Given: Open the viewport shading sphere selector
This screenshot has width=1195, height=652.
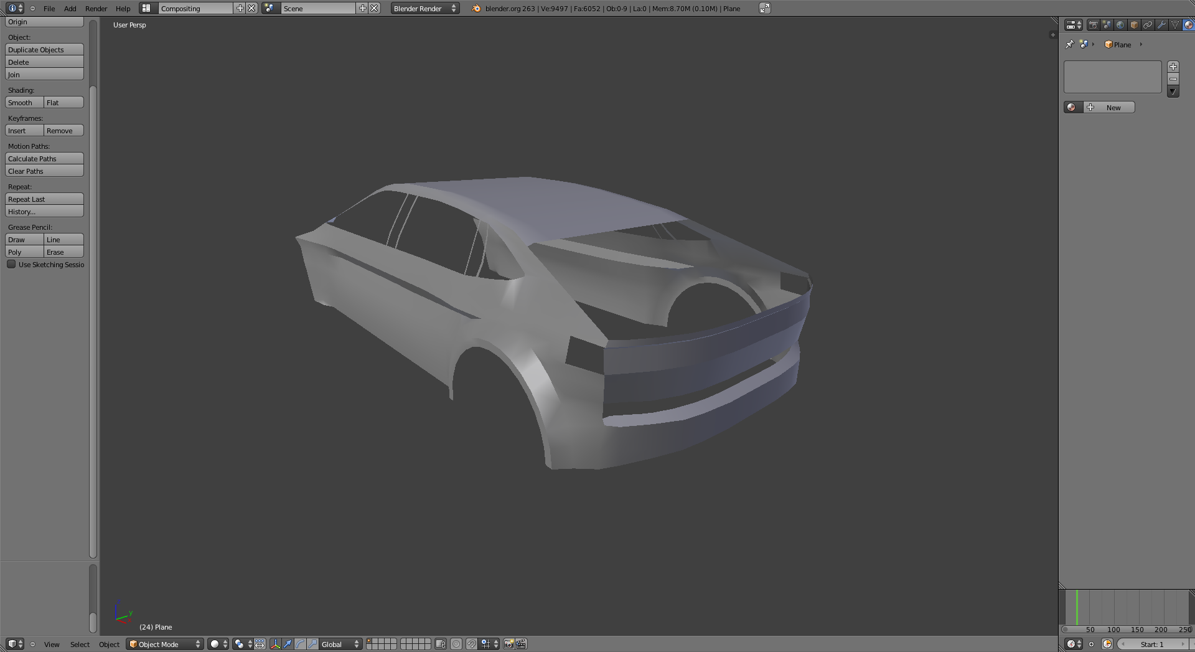Looking at the screenshot, I should coord(218,644).
